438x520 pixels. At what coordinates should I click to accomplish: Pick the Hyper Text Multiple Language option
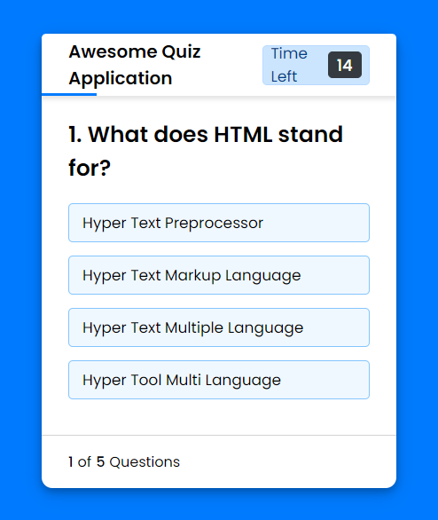219,327
